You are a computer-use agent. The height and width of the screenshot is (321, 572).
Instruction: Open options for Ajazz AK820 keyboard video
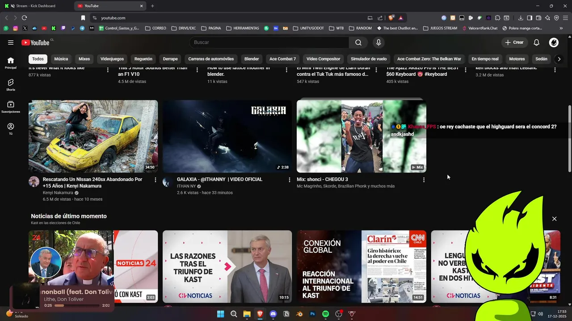(465, 70)
